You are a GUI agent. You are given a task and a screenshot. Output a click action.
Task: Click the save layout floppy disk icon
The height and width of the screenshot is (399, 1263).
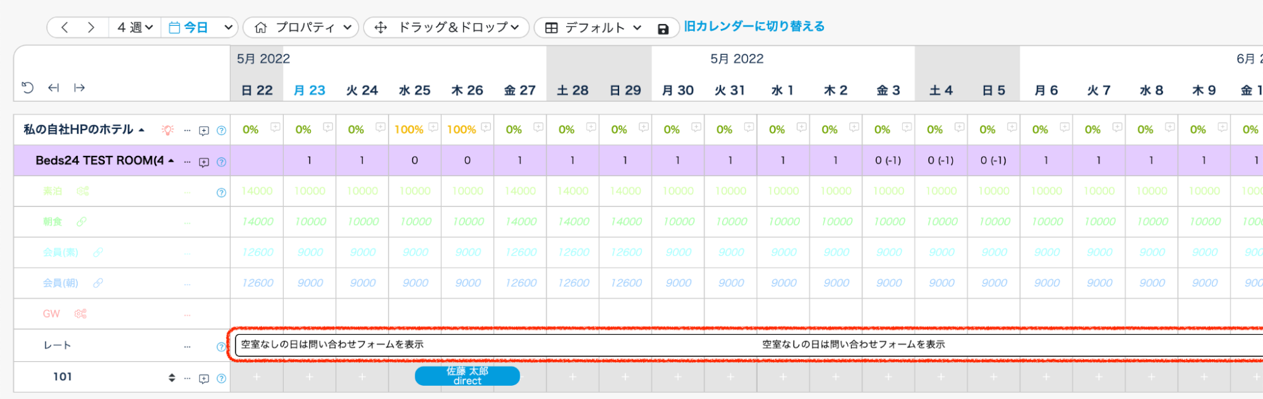[x=663, y=29]
